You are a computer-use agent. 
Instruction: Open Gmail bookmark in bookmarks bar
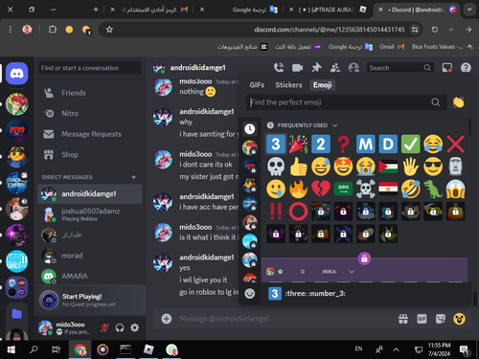(x=392, y=47)
